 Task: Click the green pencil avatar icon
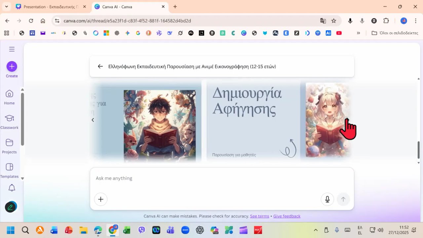tap(11, 207)
